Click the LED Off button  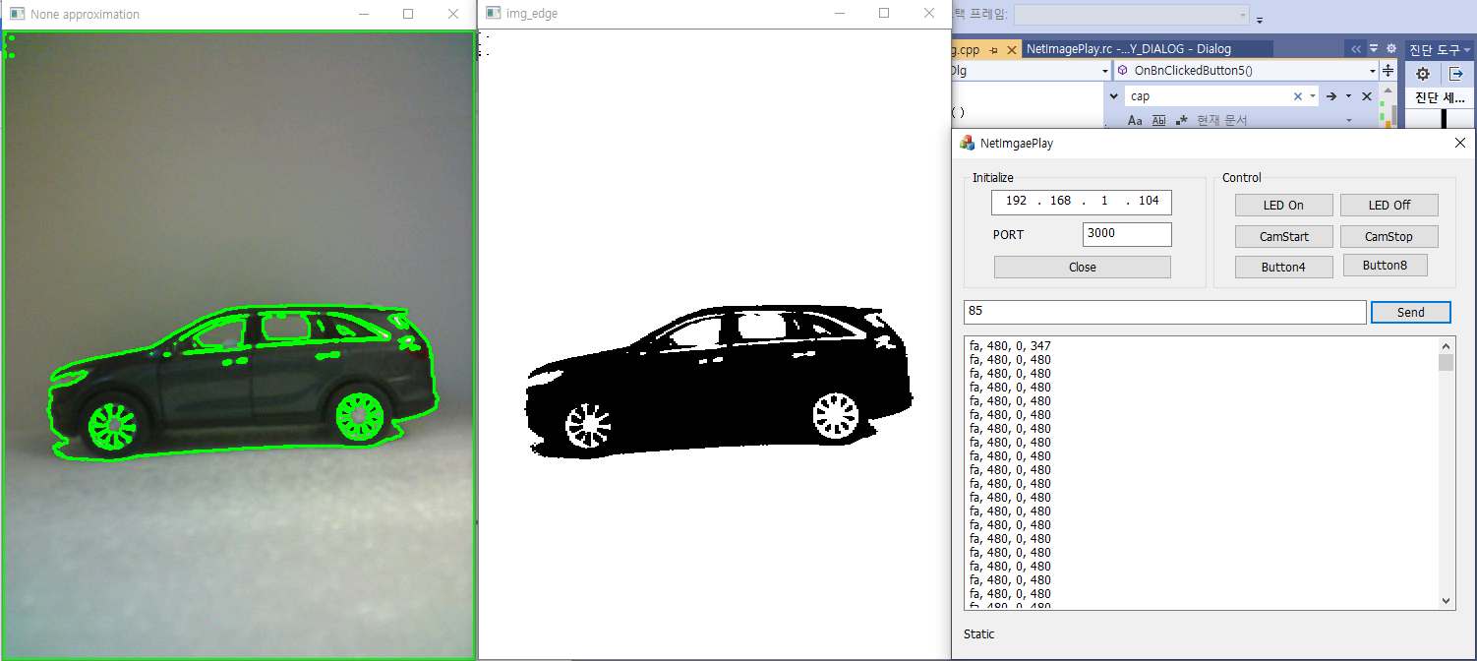tap(1388, 205)
